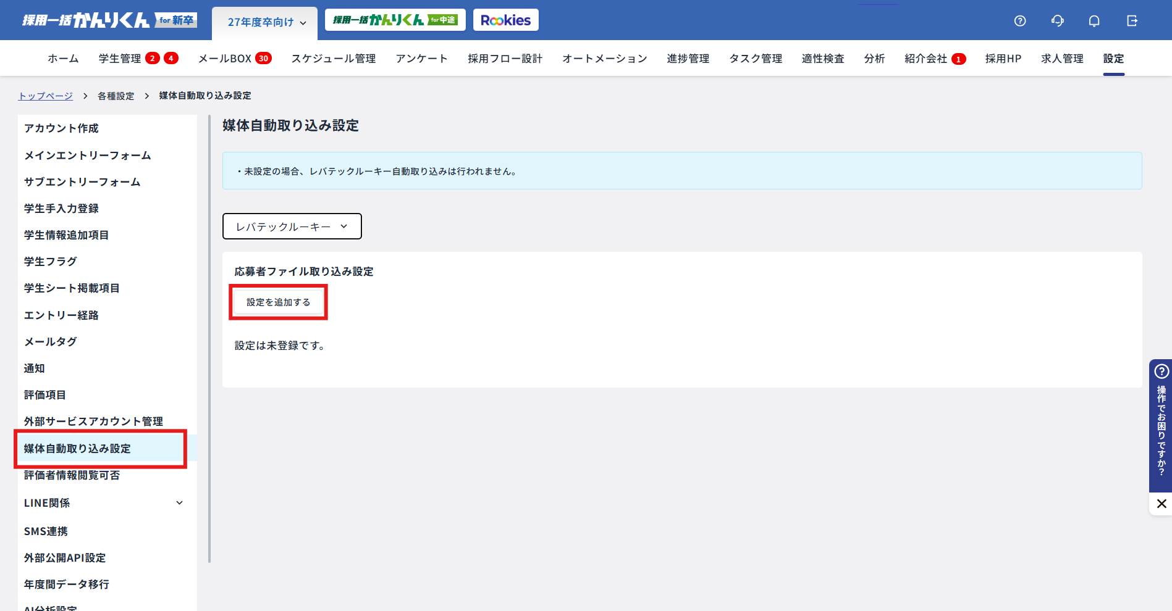The height and width of the screenshot is (611, 1172).
Task: Click the for新卒 Kanrikun main logo
Action: pos(109,20)
